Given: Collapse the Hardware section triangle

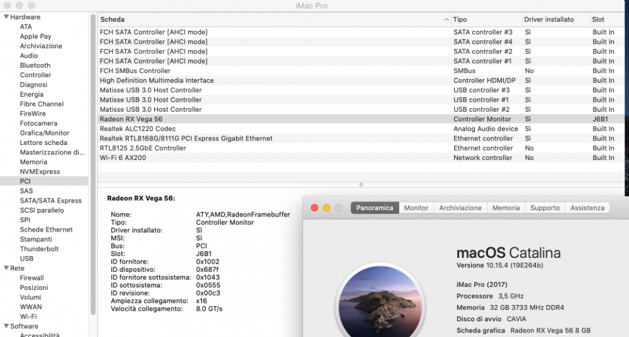Looking at the screenshot, I should (6, 17).
